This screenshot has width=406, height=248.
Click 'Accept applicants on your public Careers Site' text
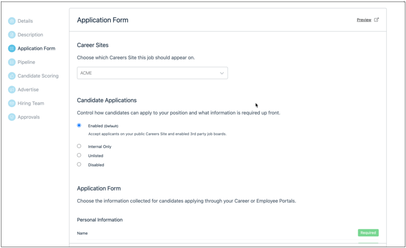(x=157, y=134)
